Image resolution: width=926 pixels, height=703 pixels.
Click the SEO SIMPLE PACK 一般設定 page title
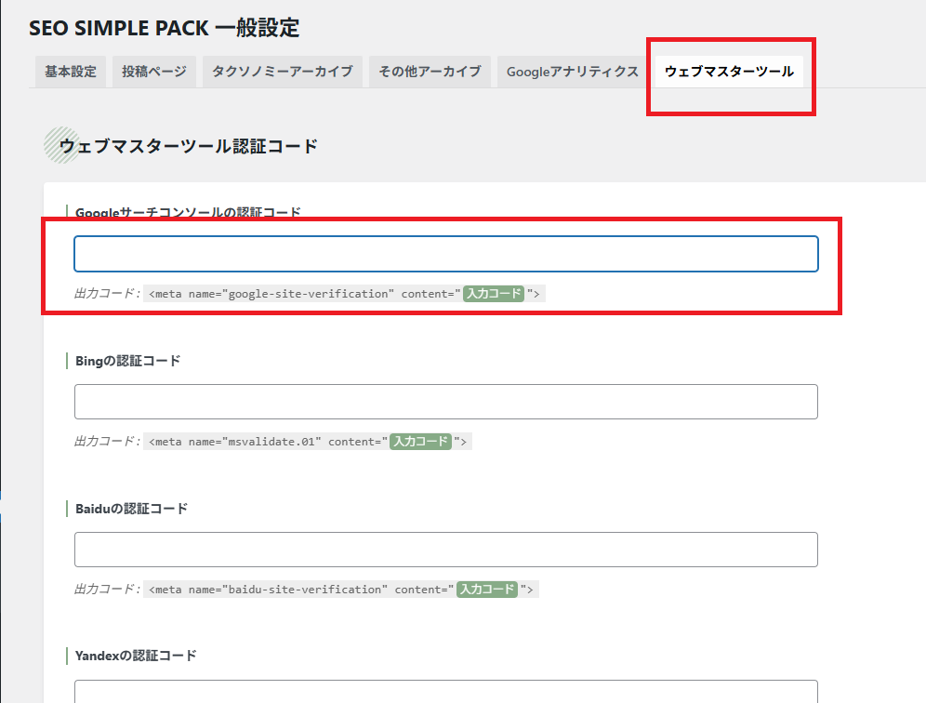coord(165,28)
